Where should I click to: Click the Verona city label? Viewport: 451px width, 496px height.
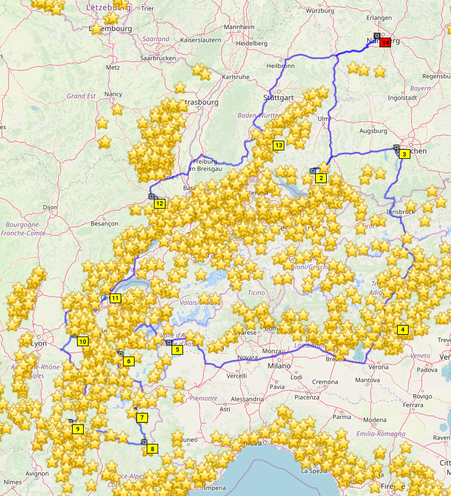pyautogui.click(x=379, y=367)
